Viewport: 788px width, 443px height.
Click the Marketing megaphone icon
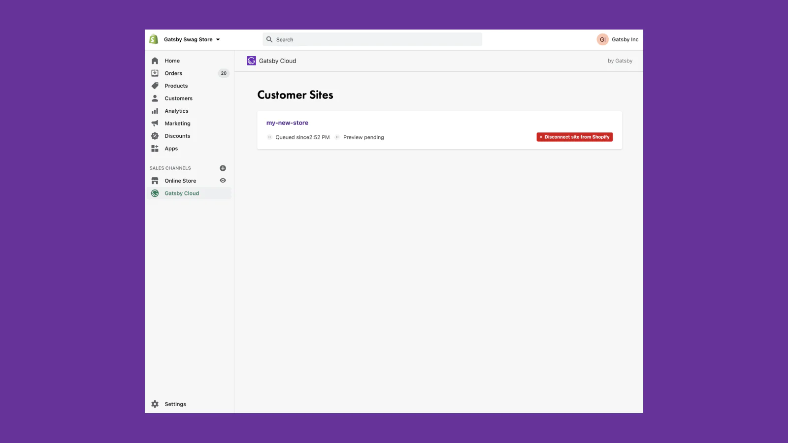(155, 124)
